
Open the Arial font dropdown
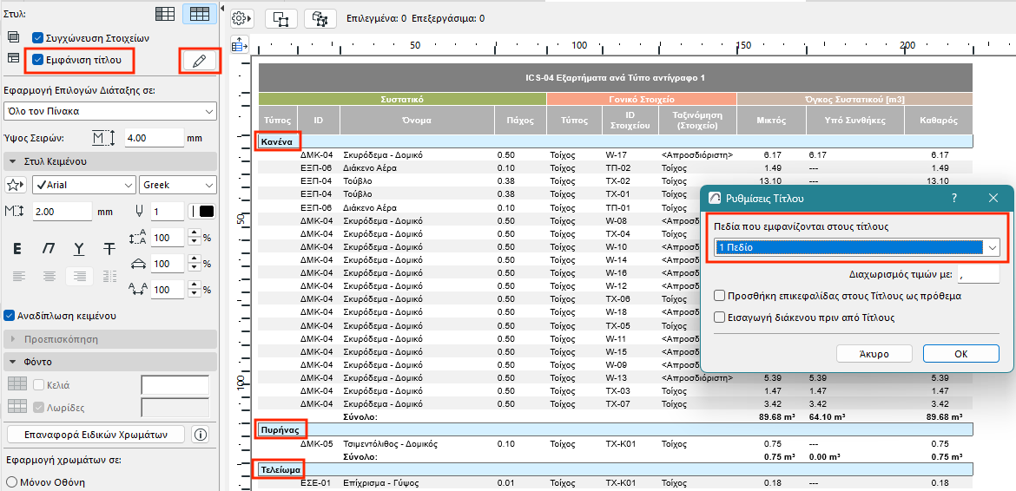click(83, 185)
